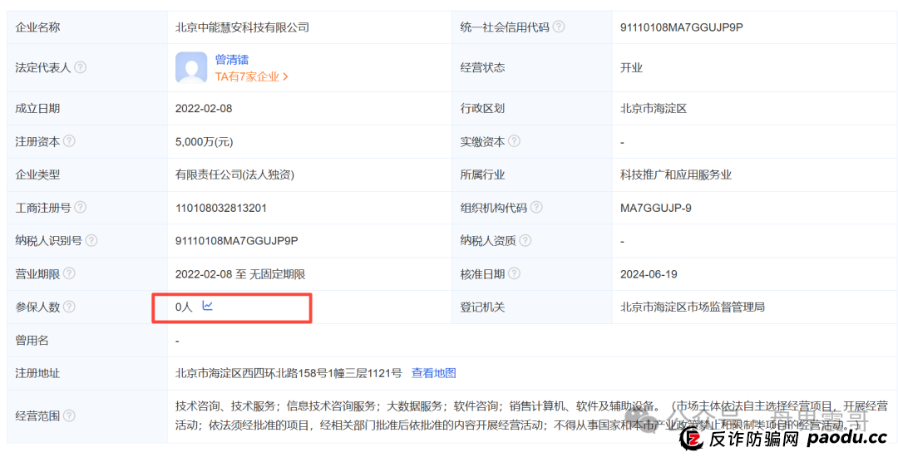
Task: Click the 曾用名 label cell
Action: 87,341
